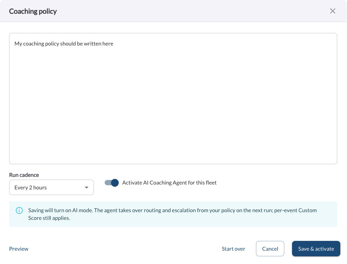Screen dimensions: 347x264
Task: Toggle the AI Coaching Agent switch
Action: [x=112, y=183]
